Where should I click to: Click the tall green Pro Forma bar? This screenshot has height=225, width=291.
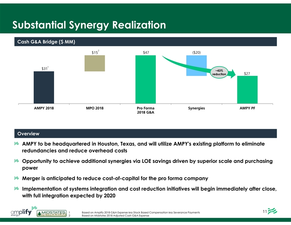[145, 79]
